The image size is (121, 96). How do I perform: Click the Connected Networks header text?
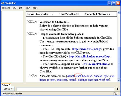(97, 14)
